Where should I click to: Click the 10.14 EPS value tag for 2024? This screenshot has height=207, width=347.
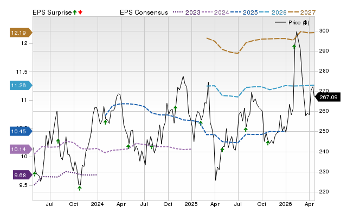point(21,149)
